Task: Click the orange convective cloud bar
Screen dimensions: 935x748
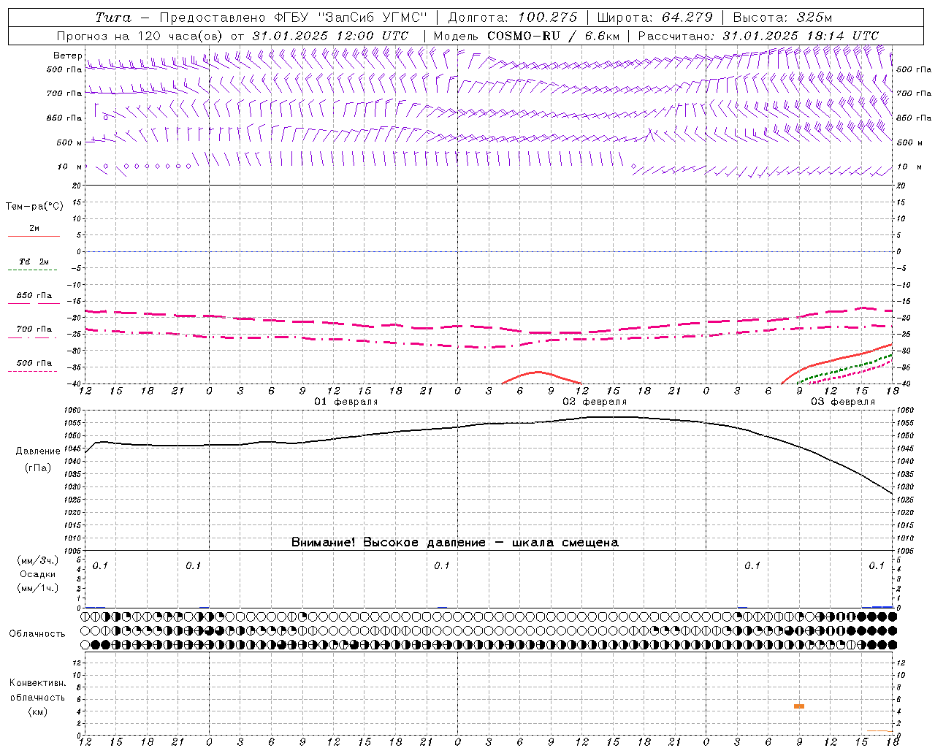Action: coord(799,706)
